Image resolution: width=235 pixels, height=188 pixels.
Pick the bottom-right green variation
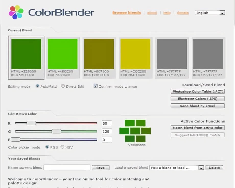(x=141, y=139)
